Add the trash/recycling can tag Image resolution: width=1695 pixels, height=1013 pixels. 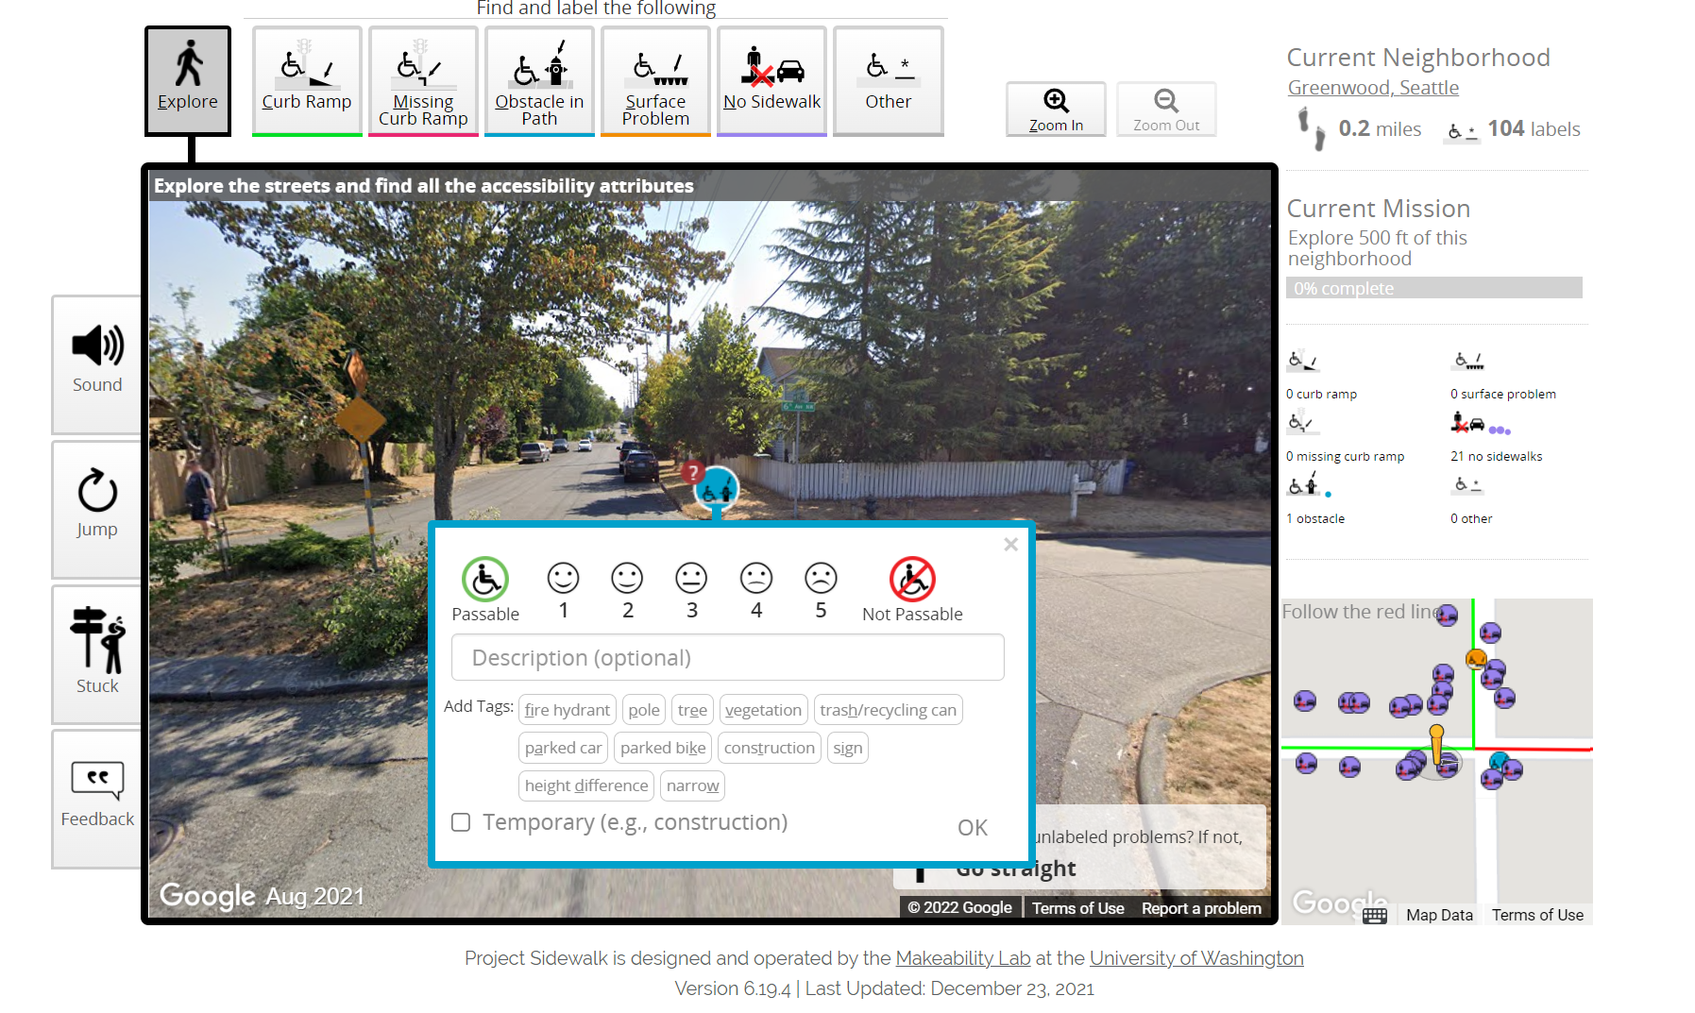pos(889,710)
